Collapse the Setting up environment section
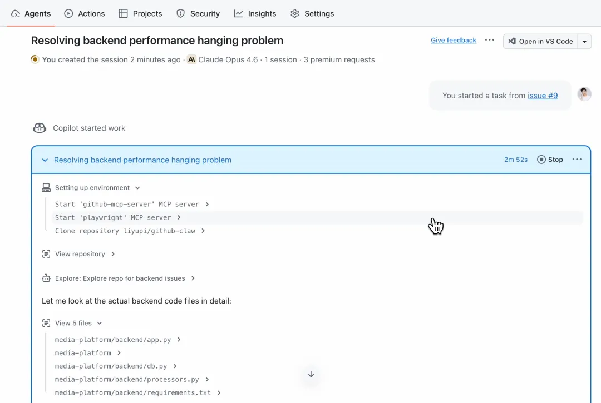Screen dimensions: 601x403 (x=137, y=188)
